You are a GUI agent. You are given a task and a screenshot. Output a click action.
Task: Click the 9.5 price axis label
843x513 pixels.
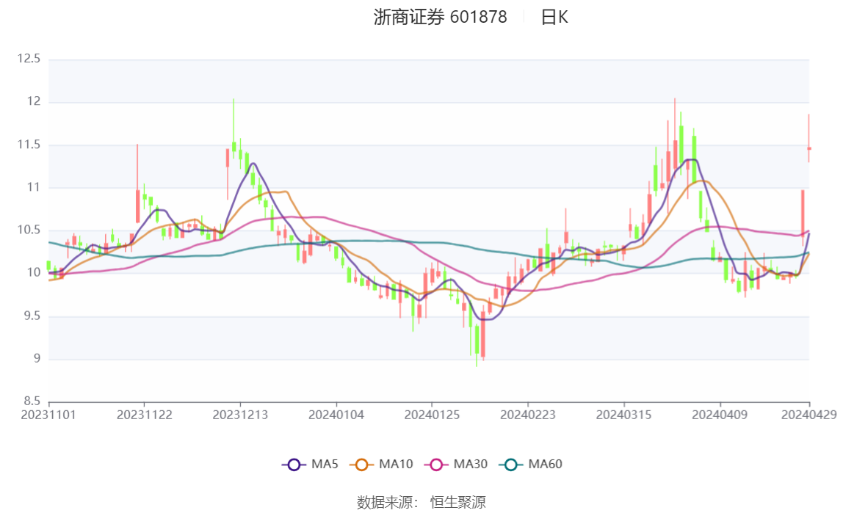pyautogui.click(x=32, y=316)
